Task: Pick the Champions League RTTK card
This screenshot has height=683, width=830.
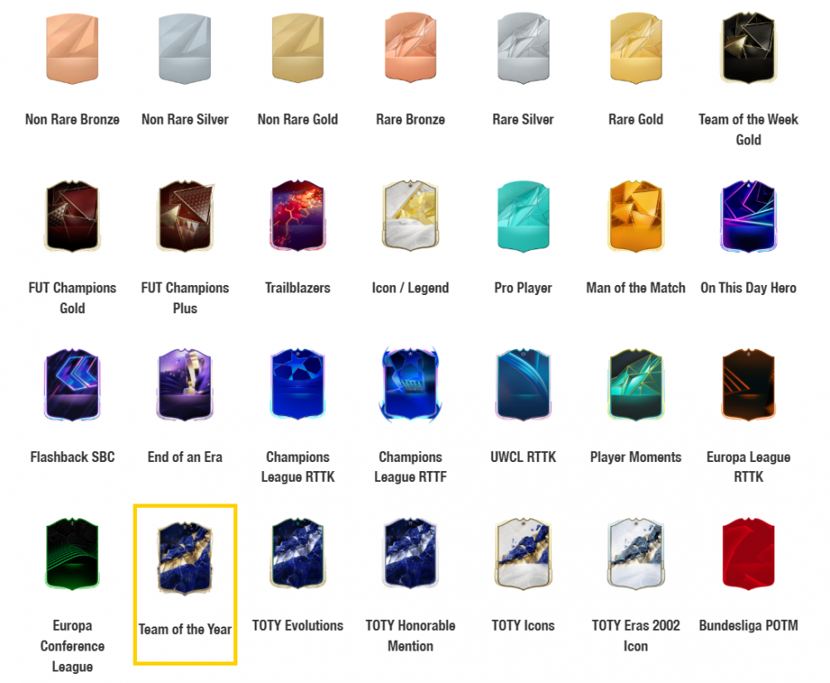Action: pyautogui.click(x=297, y=385)
